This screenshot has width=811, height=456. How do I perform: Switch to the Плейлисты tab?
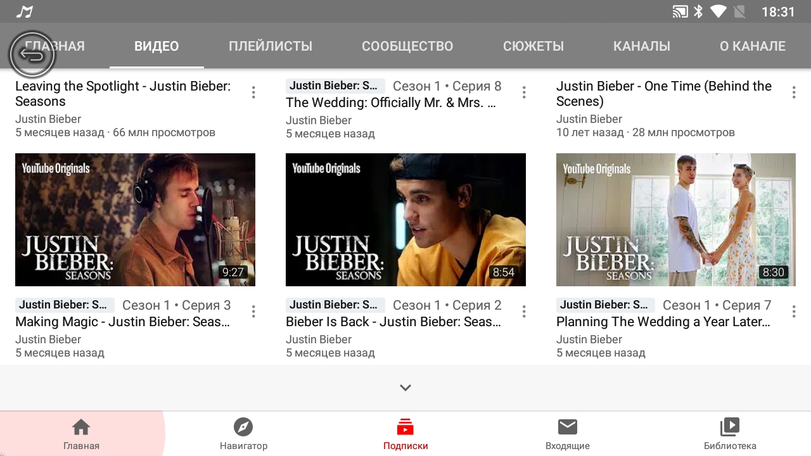pyautogui.click(x=271, y=46)
